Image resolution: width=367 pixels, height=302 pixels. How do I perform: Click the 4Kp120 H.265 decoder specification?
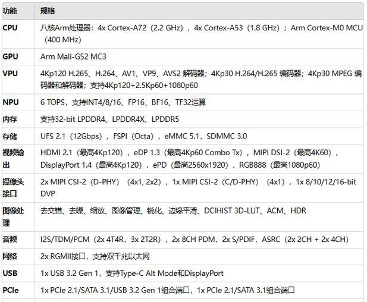coord(201,80)
